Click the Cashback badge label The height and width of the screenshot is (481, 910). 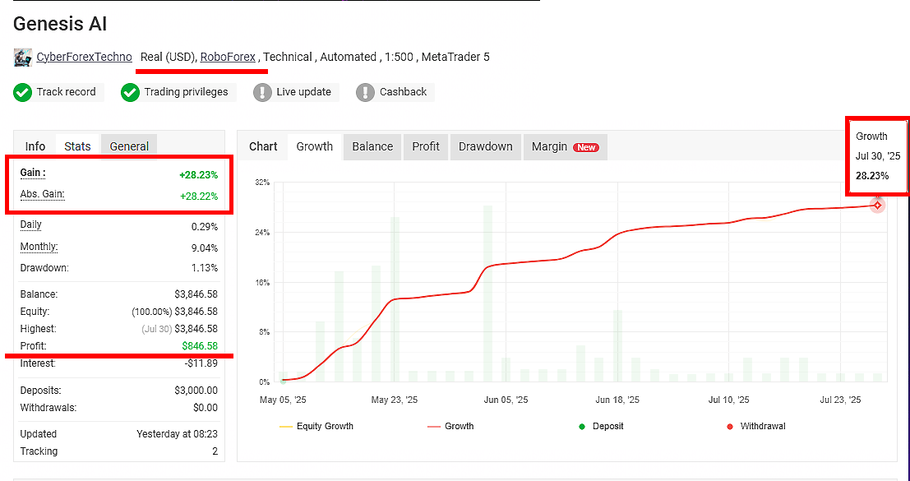pos(403,91)
